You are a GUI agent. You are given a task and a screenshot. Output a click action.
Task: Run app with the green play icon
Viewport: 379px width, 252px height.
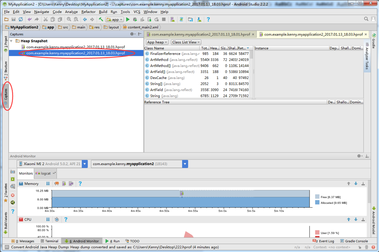[128, 19]
